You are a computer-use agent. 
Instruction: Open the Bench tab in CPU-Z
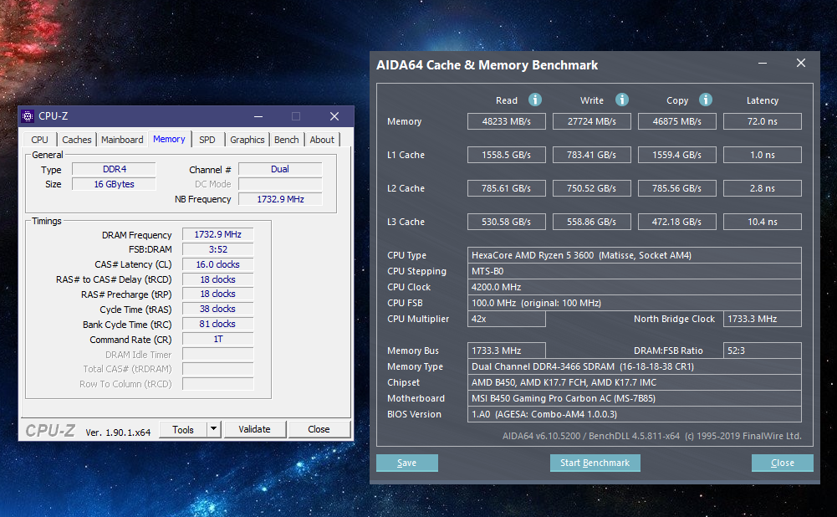(x=287, y=140)
